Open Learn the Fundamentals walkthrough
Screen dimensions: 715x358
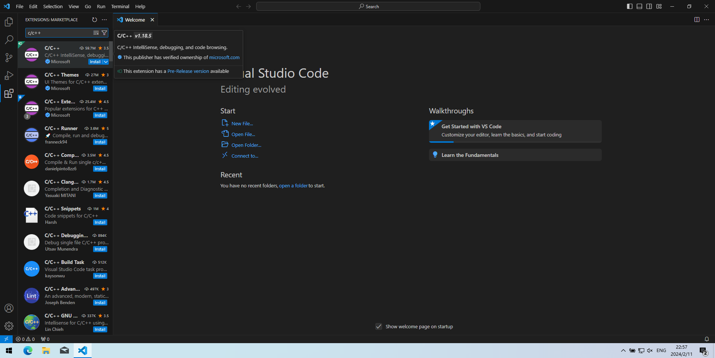point(515,155)
